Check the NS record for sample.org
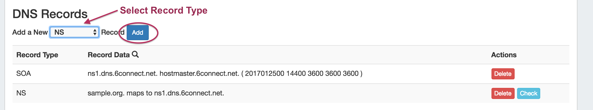Image resolution: width=593 pixels, height=110 pixels. click(528, 93)
